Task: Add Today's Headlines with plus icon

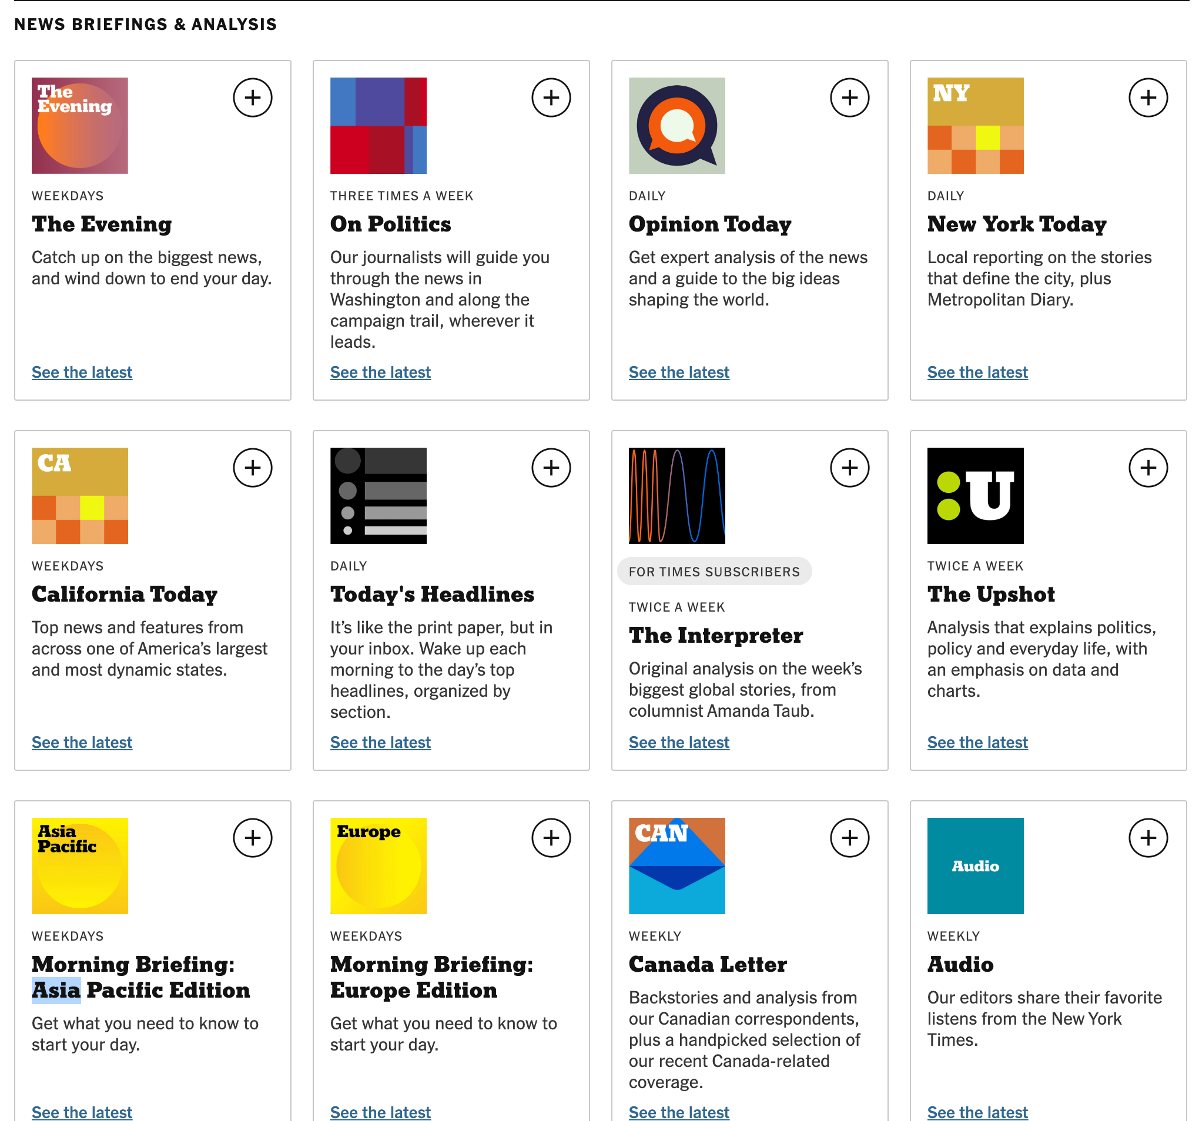Action: tap(551, 468)
